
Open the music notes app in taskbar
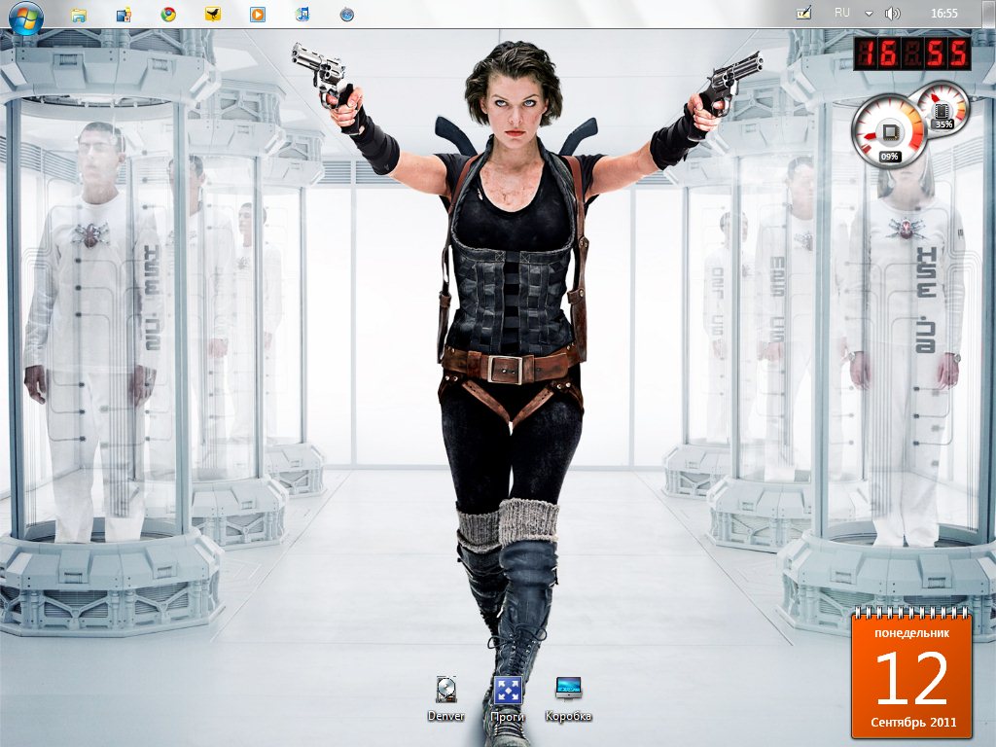(x=302, y=15)
